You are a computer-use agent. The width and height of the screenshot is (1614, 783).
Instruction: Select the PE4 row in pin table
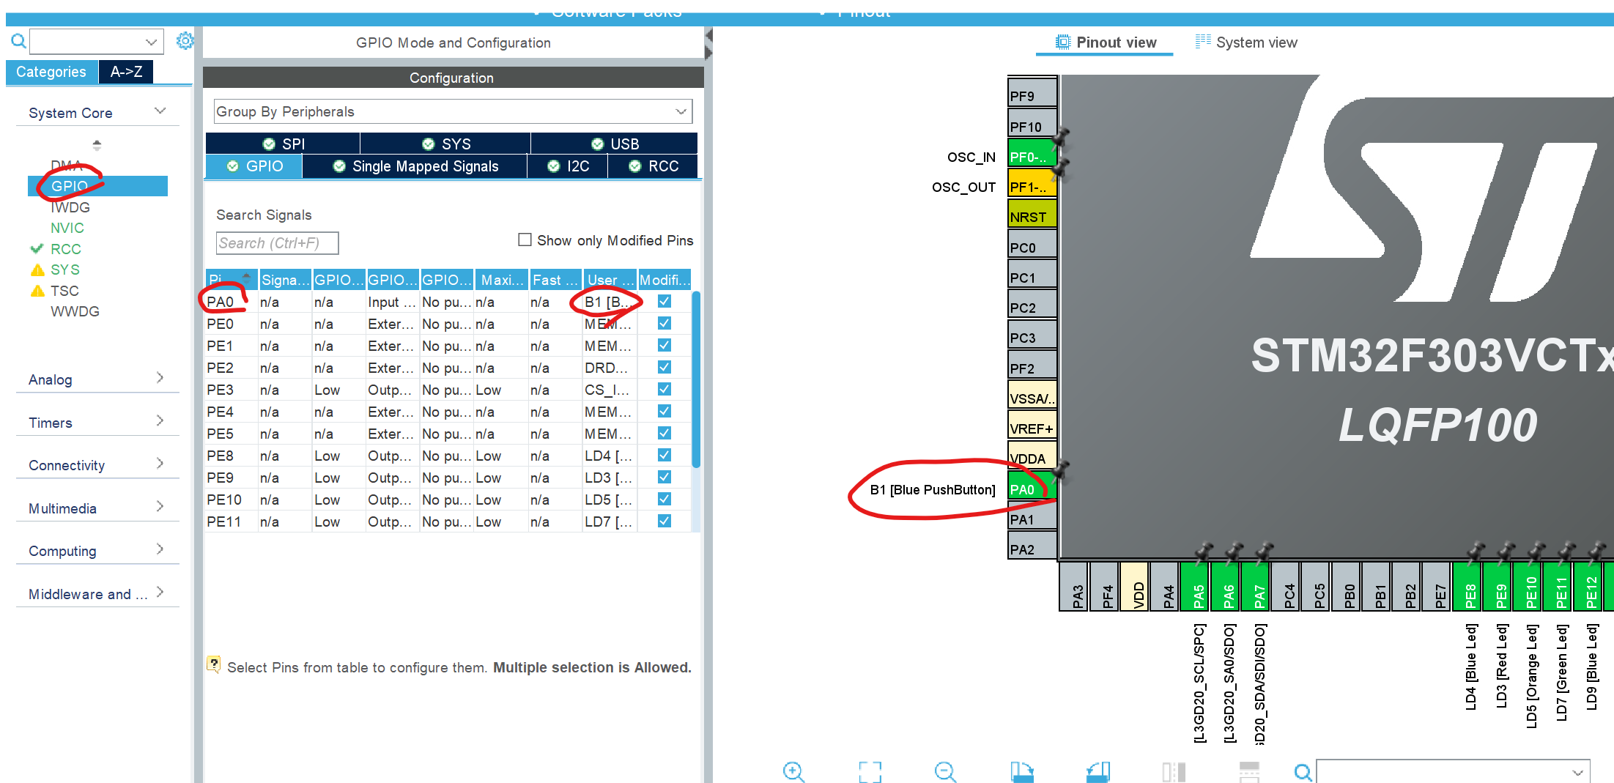pyautogui.click(x=448, y=412)
